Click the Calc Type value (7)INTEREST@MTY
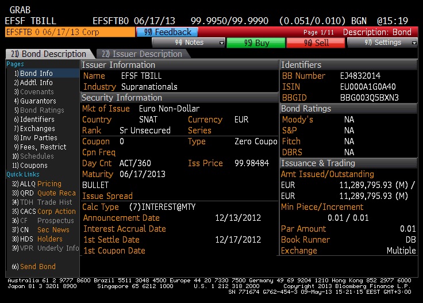Screen dimensions: 423x303 162,206
